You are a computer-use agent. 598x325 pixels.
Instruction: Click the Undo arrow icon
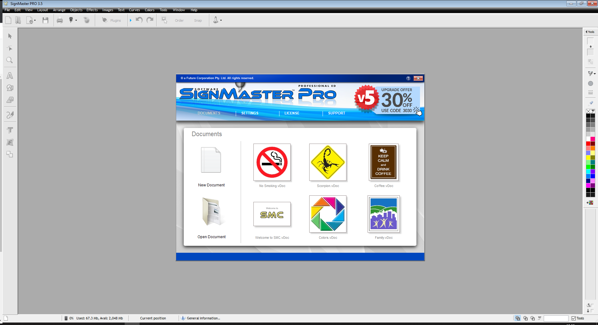139,20
